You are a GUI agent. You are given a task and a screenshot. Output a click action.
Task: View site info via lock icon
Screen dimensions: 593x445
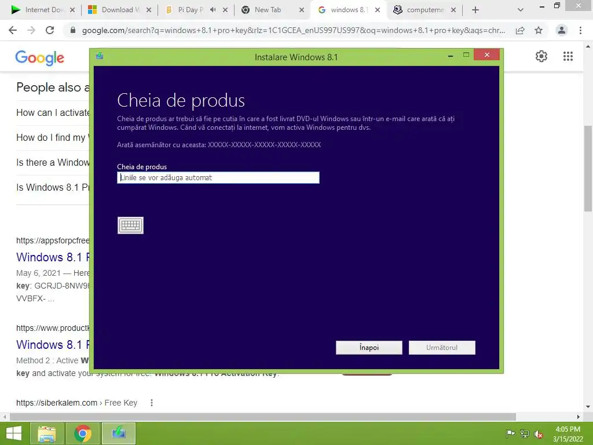click(x=73, y=30)
